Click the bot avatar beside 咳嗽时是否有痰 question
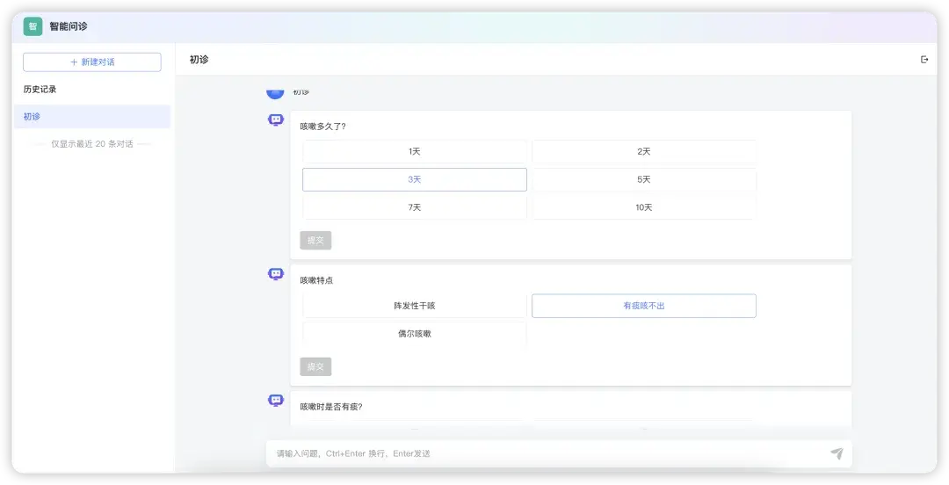Viewport: 949px width, 485px height. click(276, 401)
